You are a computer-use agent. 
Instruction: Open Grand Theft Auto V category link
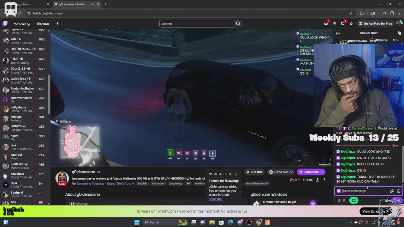click(x=120, y=183)
